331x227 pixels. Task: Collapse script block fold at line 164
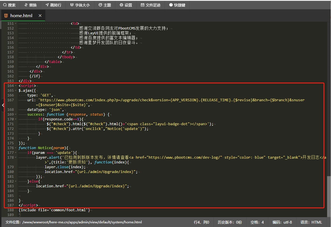pos(16,86)
